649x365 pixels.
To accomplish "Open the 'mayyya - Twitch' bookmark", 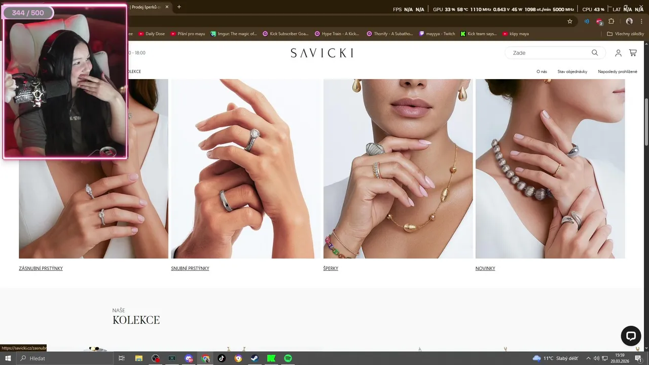I will [x=437, y=34].
